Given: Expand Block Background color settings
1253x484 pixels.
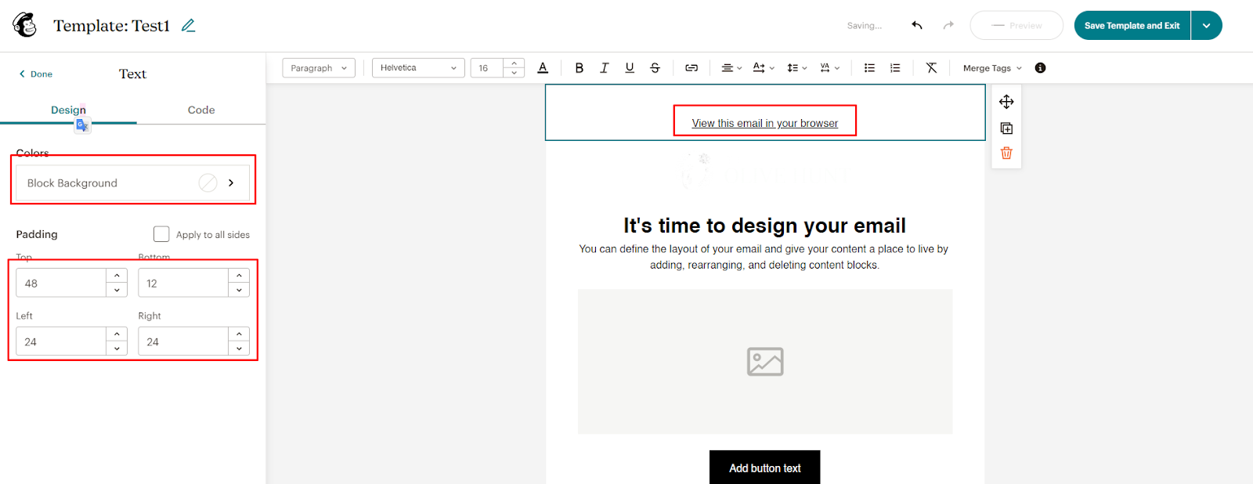Looking at the screenshot, I should 231,182.
